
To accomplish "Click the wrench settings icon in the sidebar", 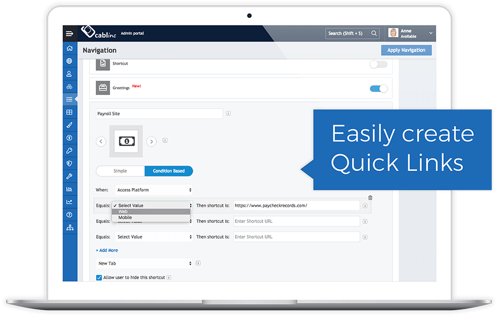I will tap(70, 176).
